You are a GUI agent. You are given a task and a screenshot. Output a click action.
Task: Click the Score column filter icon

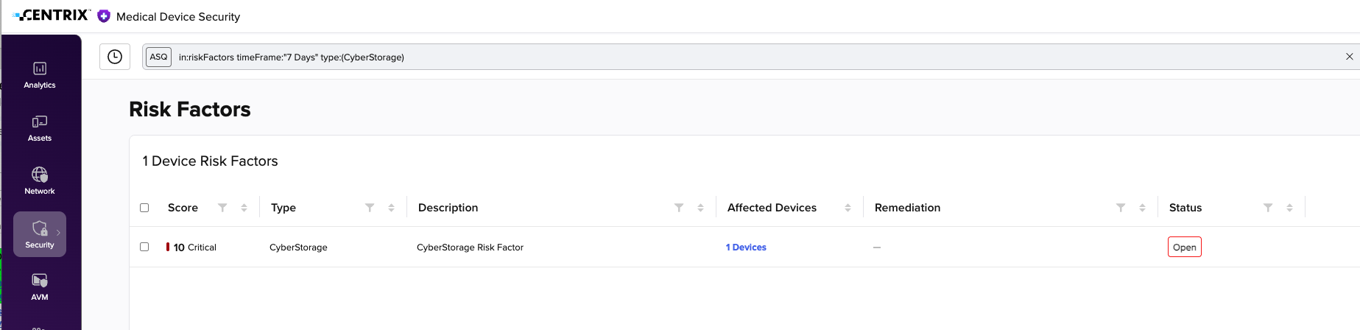tap(222, 208)
